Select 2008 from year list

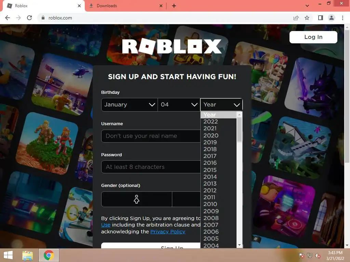(x=218, y=218)
